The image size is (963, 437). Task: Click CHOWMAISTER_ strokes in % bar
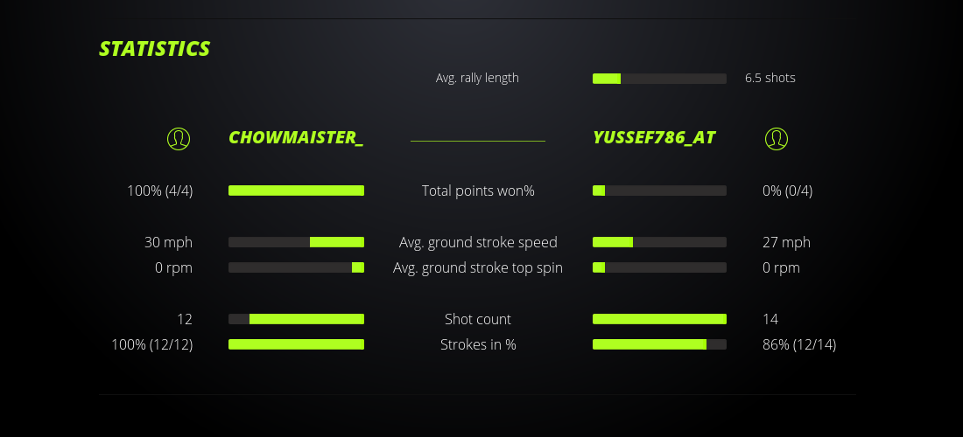point(296,344)
